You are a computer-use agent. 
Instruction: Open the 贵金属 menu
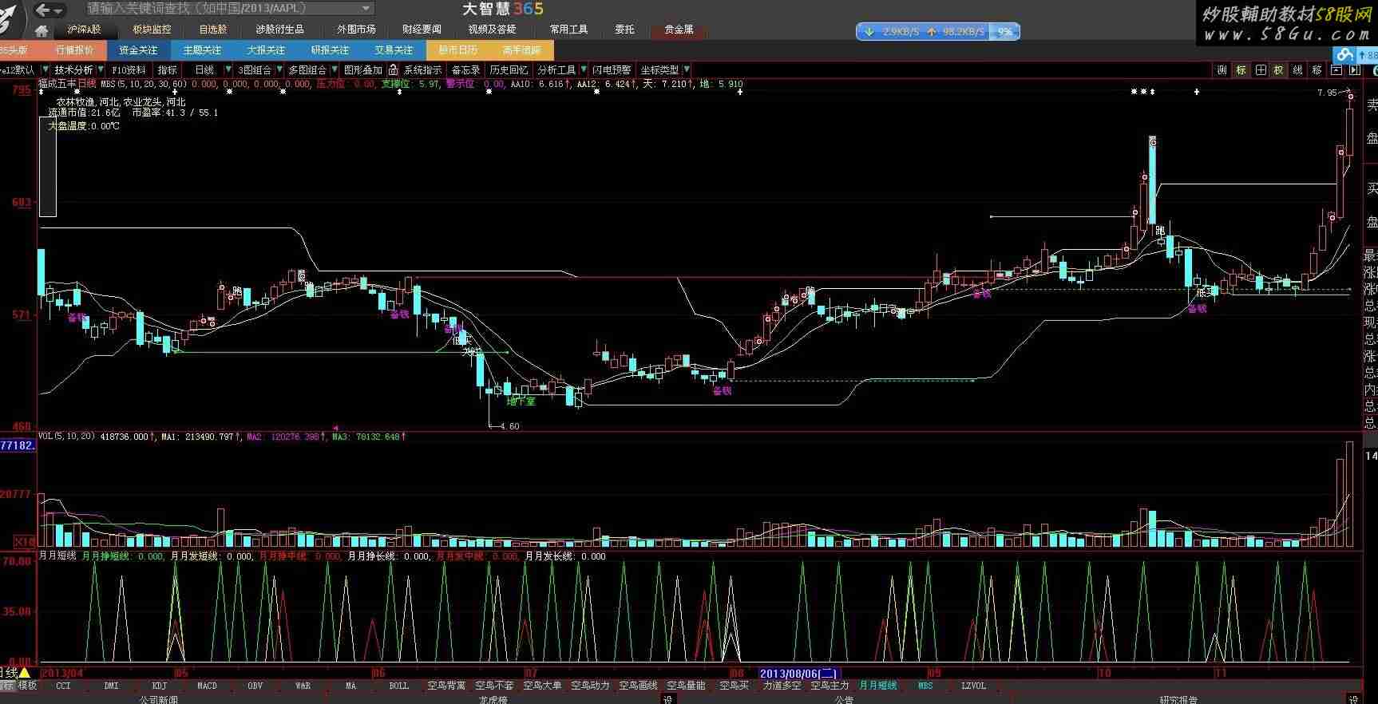point(679,30)
